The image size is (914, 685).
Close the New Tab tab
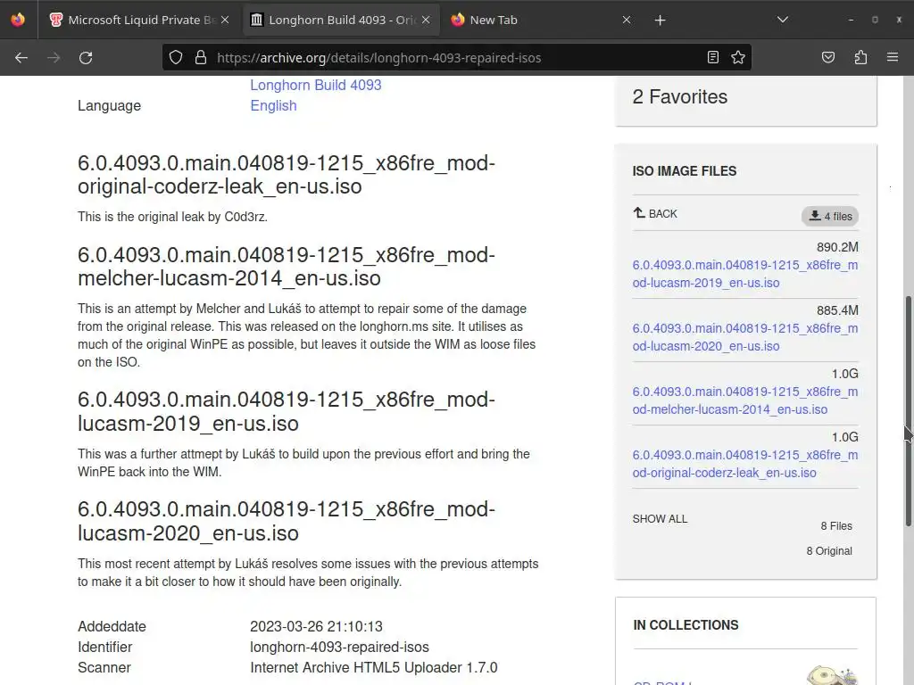[x=627, y=20]
